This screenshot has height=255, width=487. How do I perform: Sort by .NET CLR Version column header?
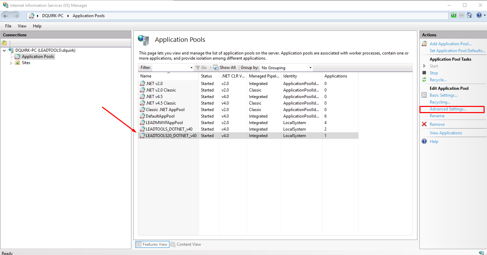(x=233, y=76)
